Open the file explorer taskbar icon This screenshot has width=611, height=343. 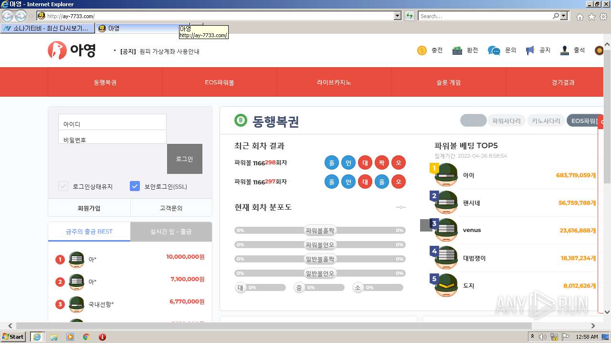click(x=54, y=337)
